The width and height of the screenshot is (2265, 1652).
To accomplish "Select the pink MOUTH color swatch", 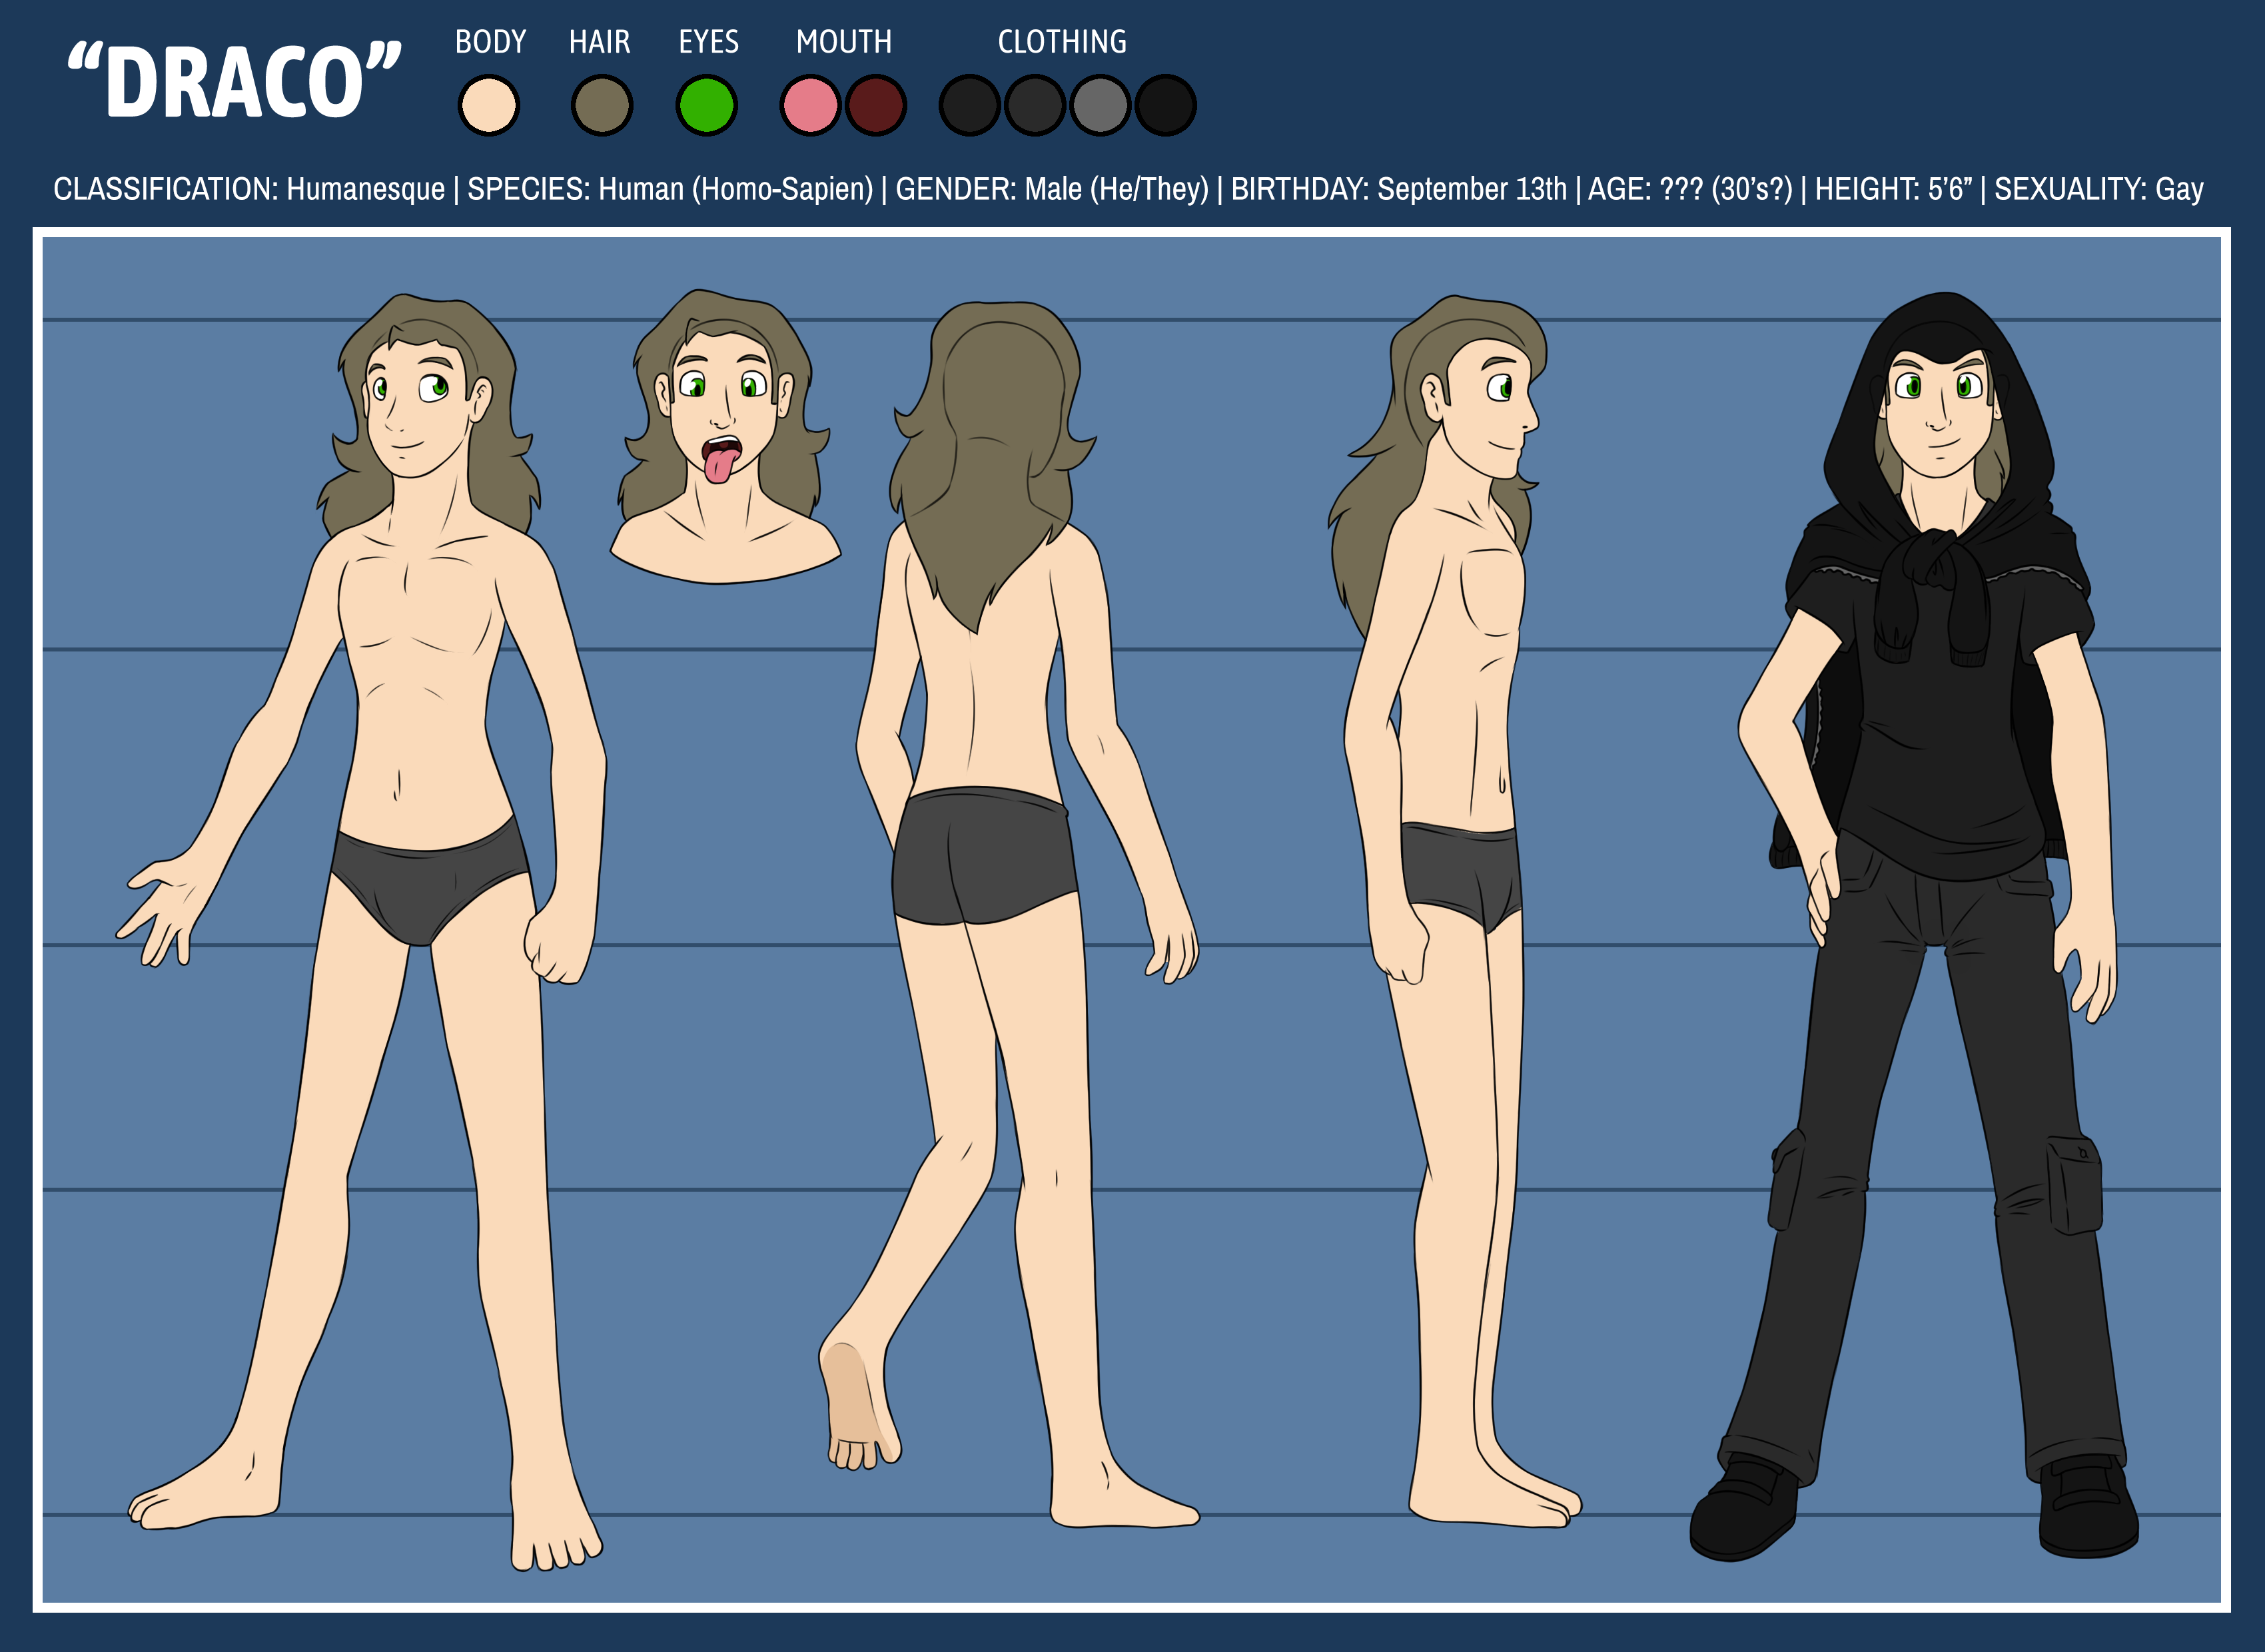I will [x=810, y=106].
